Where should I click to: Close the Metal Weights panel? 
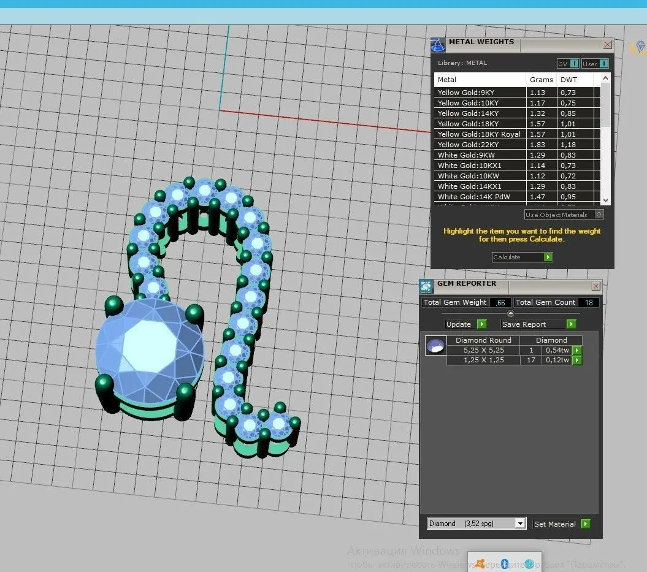[607, 45]
